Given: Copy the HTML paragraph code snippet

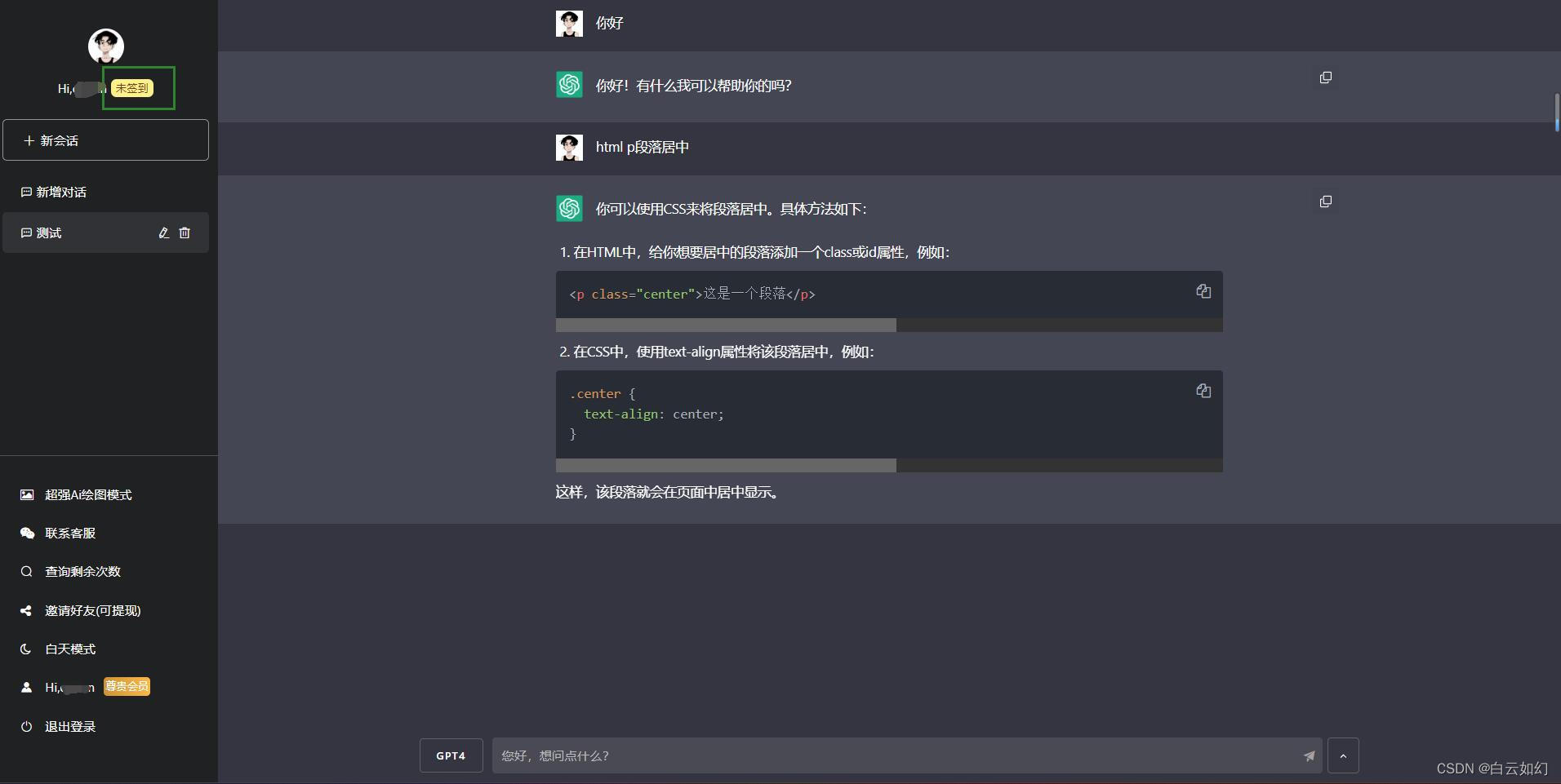Looking at the screenshot, I should (1203, 291).
